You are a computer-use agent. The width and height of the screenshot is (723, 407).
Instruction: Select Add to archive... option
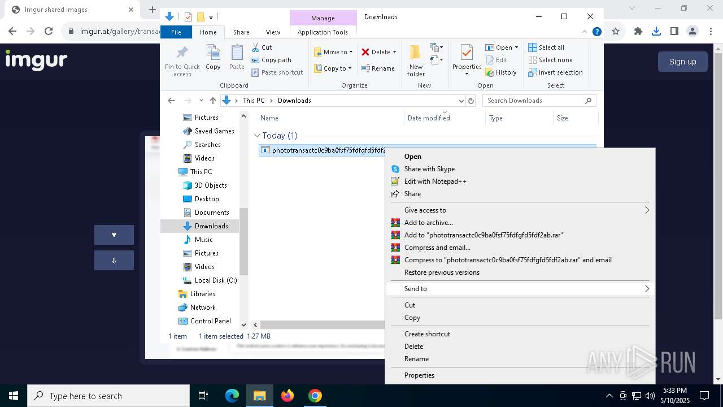(428, 223)
